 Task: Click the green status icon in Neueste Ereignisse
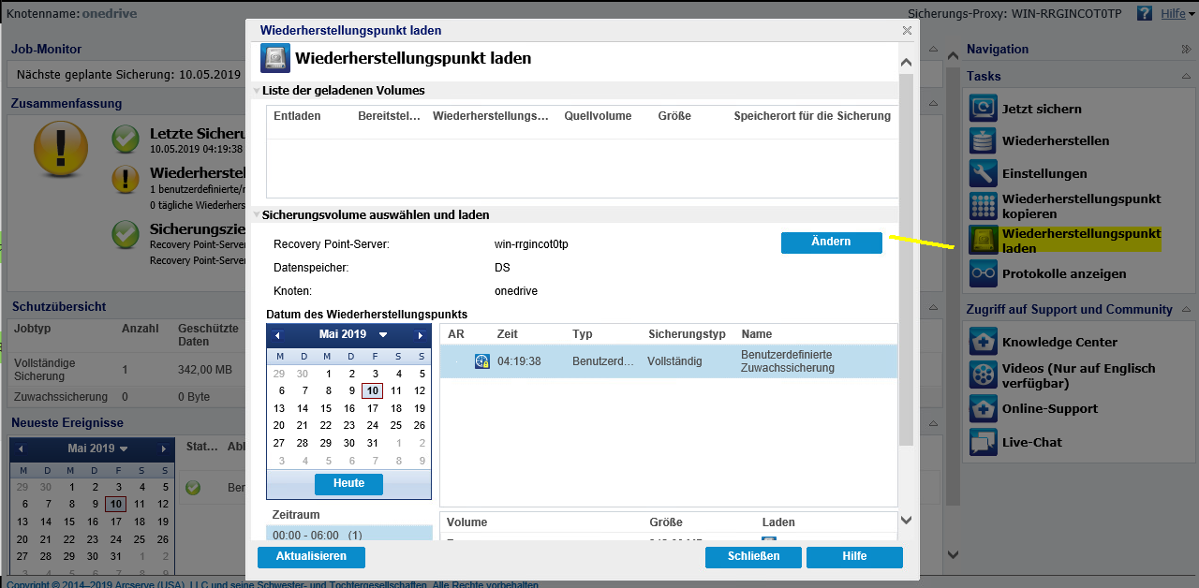(193, 488)
